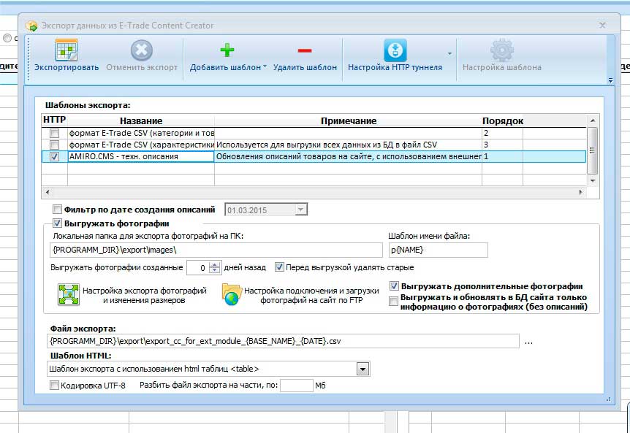
Task: Click the Экспортировать label button
Action: tap(67, 67)
